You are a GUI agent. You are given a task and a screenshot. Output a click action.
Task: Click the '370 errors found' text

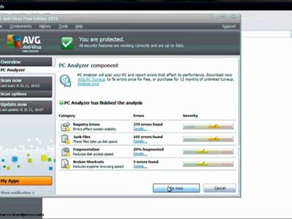(148, 124)
